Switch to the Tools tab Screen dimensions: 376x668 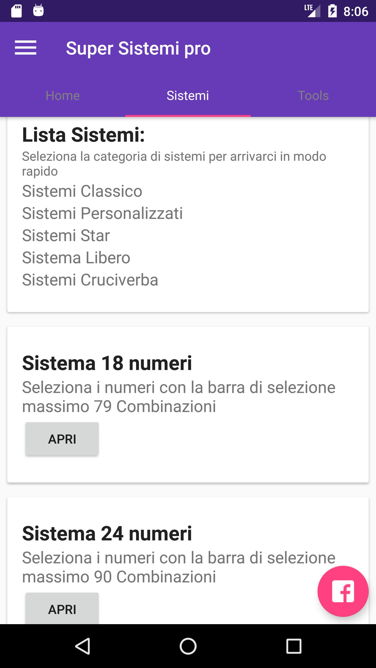tap(313, 96)
